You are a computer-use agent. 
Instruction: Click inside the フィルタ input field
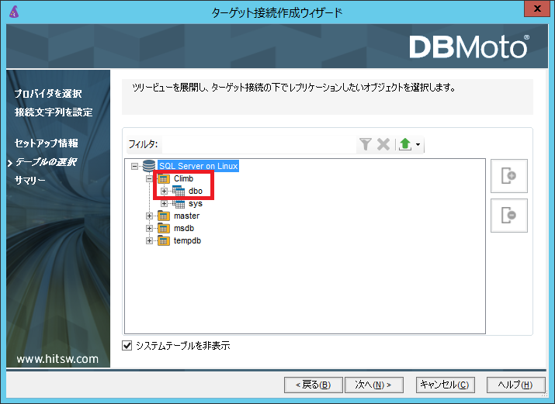point(258,144)
